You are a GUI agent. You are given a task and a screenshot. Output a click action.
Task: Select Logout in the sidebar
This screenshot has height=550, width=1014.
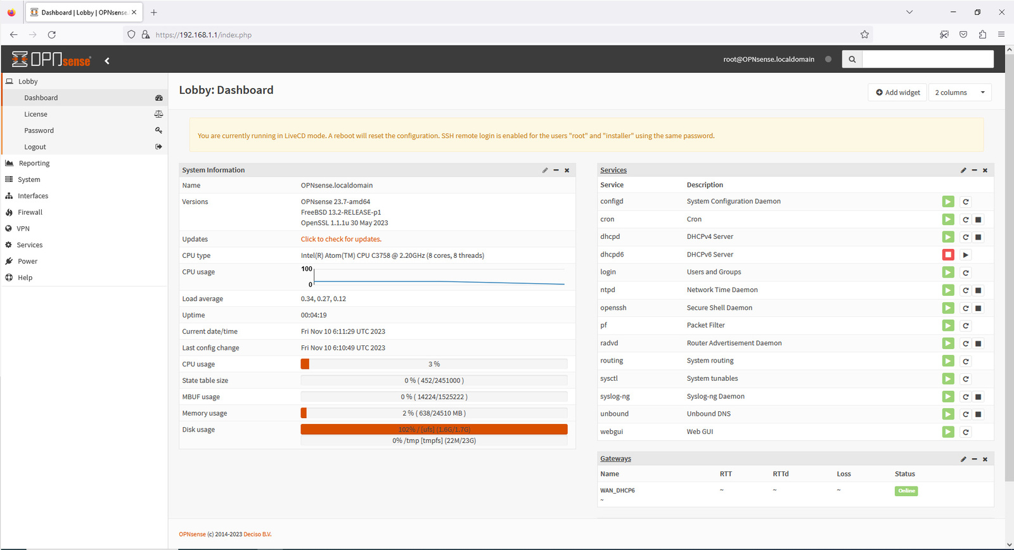click(x=85, y=147)
